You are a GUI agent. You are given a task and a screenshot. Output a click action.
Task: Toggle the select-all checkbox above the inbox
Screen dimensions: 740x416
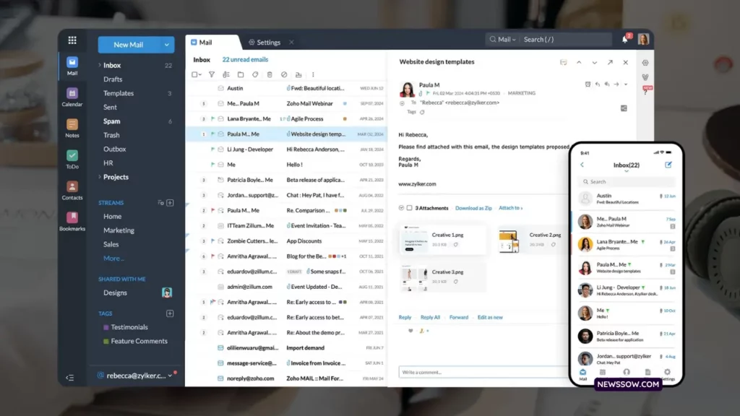tap(195, 74)
